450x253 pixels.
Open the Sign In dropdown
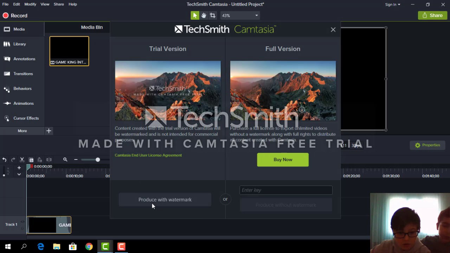point(392,5)
